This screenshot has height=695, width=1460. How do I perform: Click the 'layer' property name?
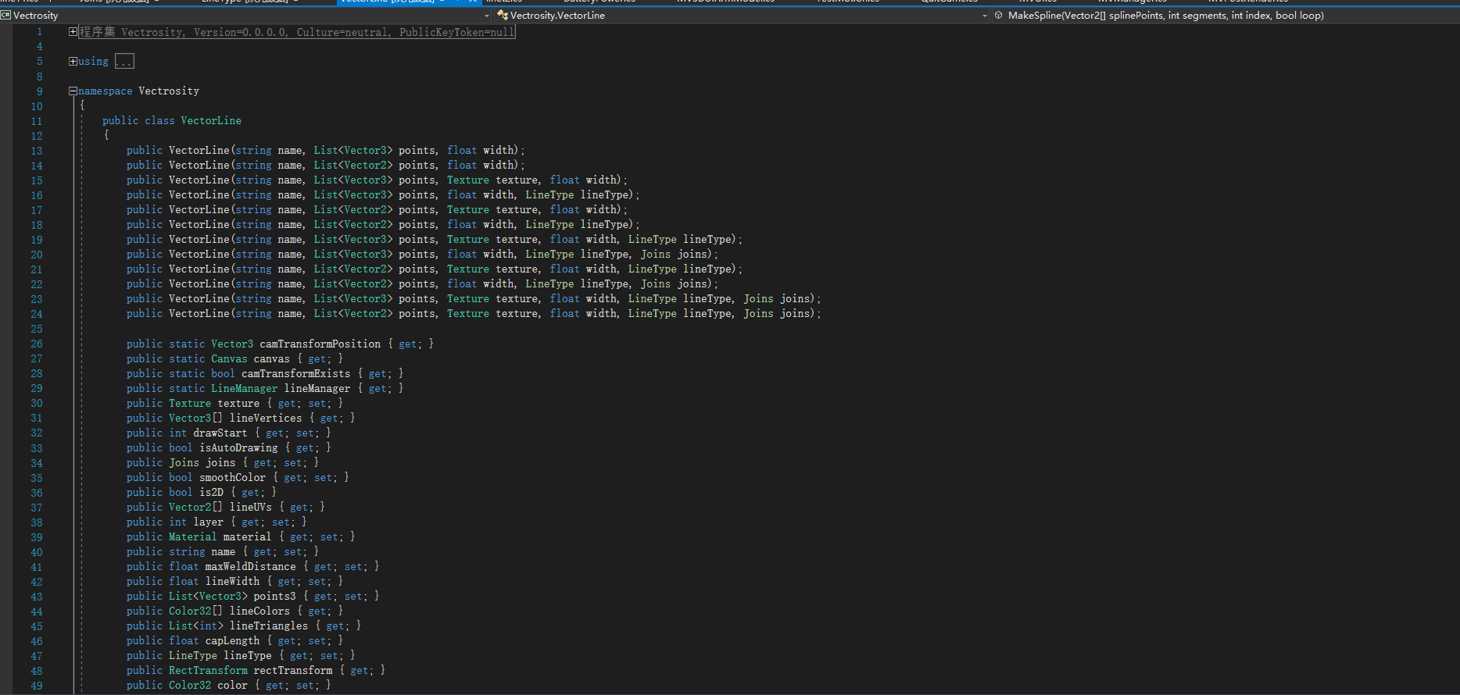click(208, 522)
